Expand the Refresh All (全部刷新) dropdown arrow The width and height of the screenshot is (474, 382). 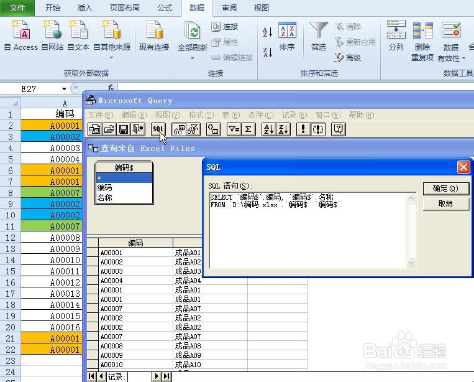coord(192,58)
